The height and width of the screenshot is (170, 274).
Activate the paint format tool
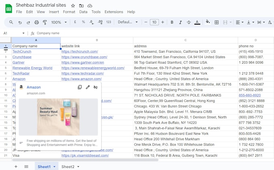point(45,22)
